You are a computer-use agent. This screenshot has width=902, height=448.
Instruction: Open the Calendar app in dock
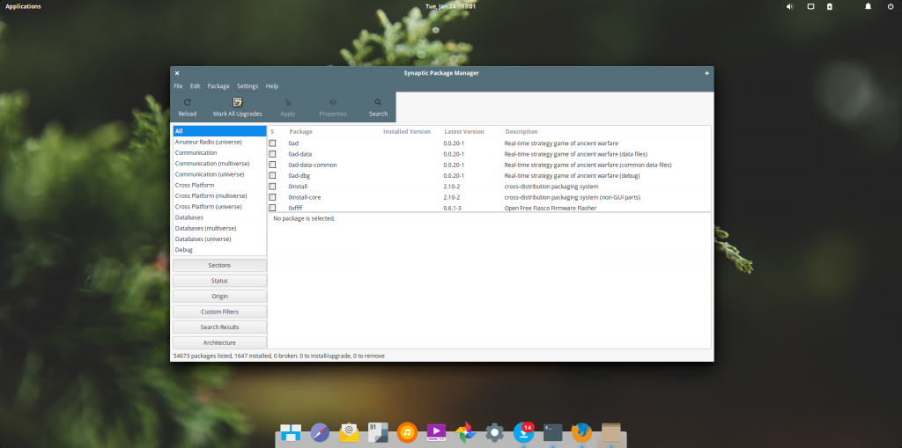tap(378, 432)
